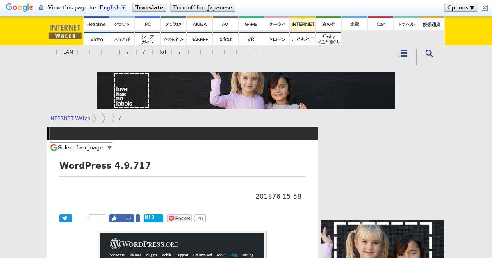
Task: Click the Hatena B! bookmark button
Action: 153,218
